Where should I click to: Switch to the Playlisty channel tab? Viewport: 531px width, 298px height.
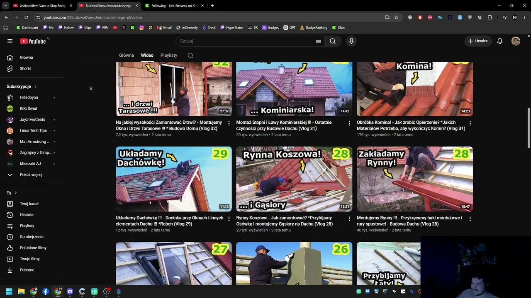coord(169,55)
